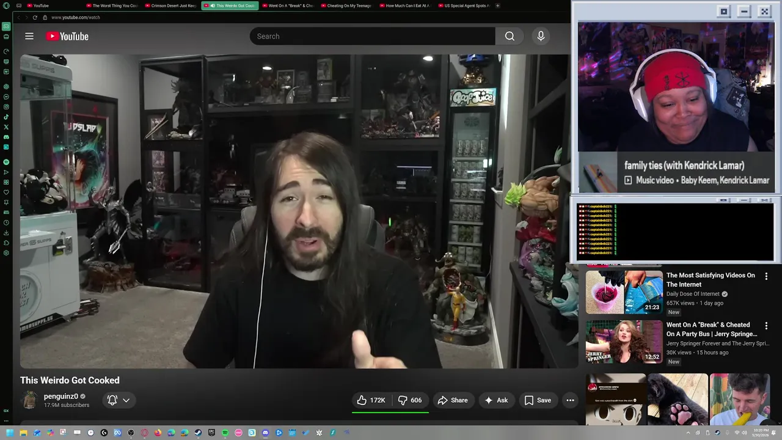
Task: Open the family ties music video card
Action: pyautogui.click(x=676, y=172)
